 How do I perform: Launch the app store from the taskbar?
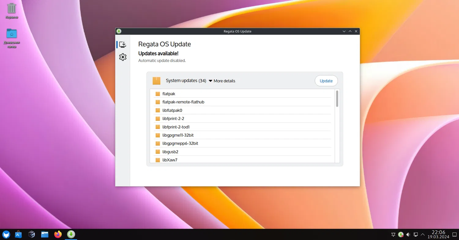(x=18, y=234)
